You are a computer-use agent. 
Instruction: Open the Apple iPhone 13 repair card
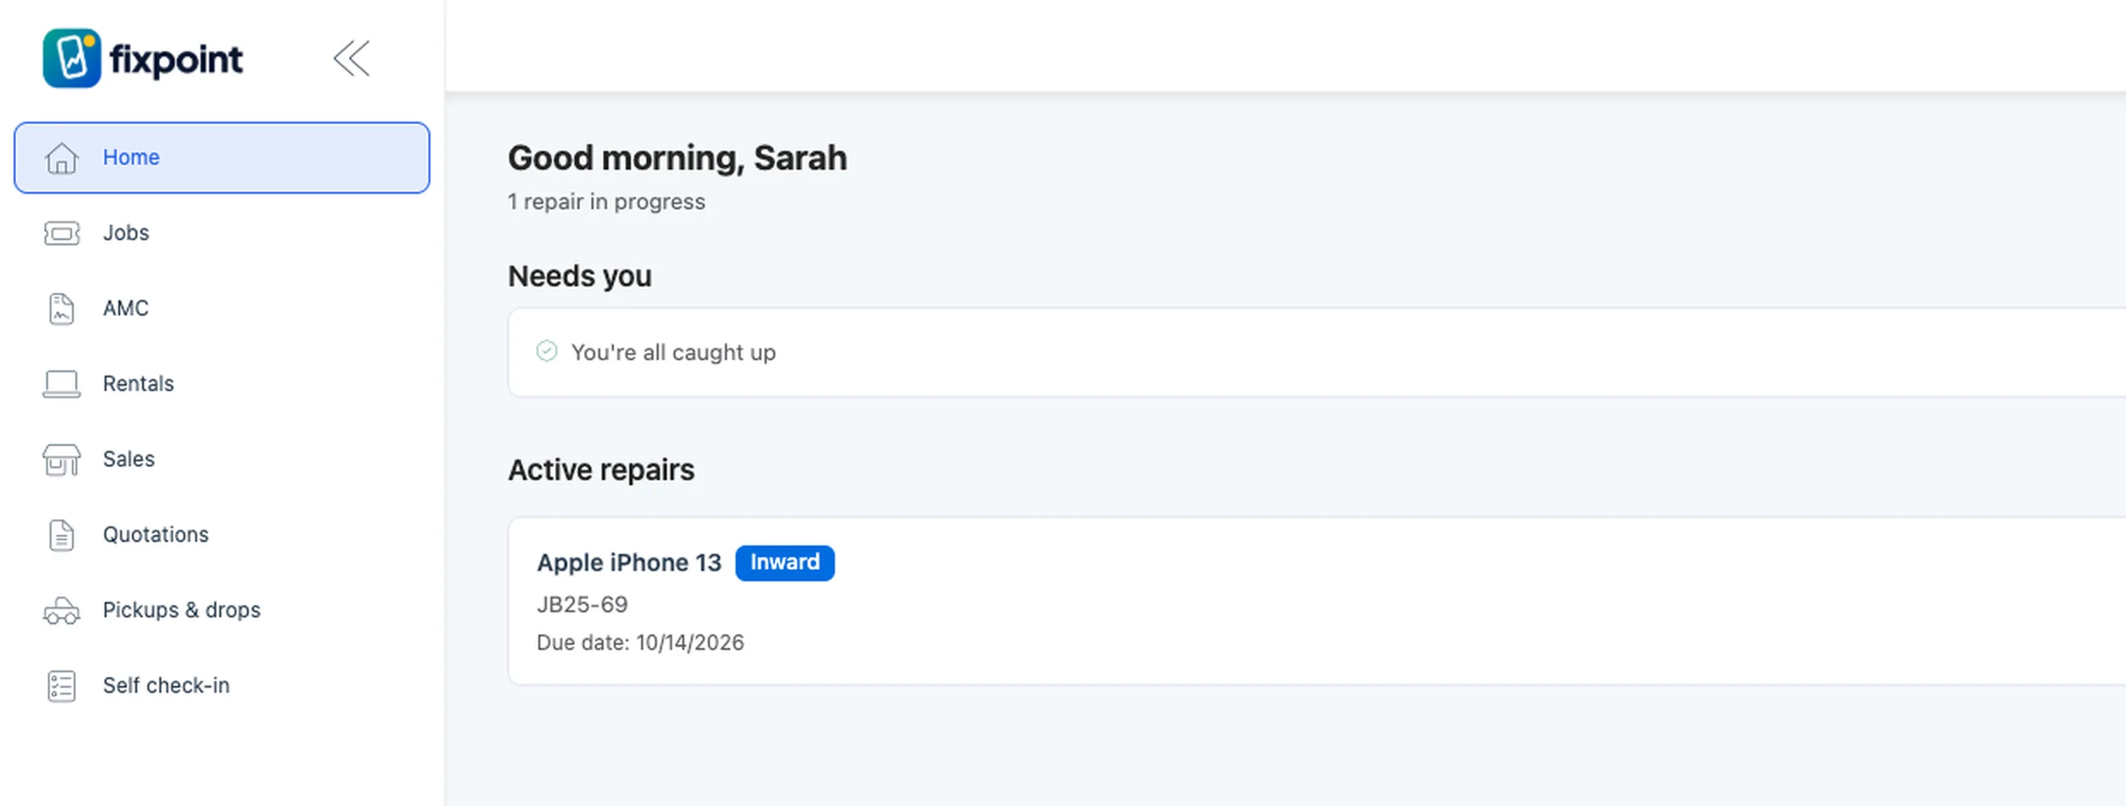1317,601
